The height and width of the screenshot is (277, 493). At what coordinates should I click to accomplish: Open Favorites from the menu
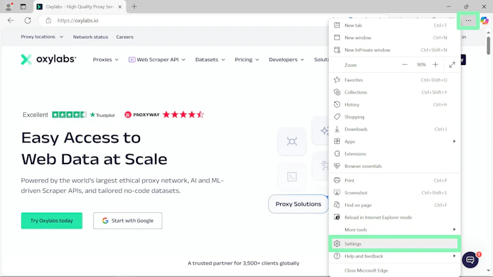click(394, 80)
